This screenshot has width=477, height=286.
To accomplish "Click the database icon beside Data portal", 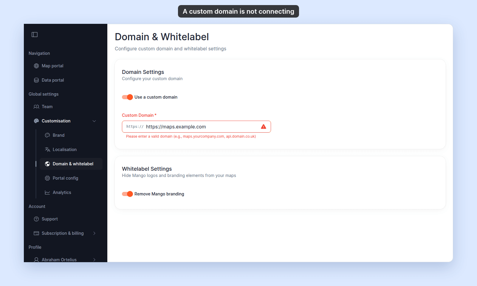I will 36,80.
